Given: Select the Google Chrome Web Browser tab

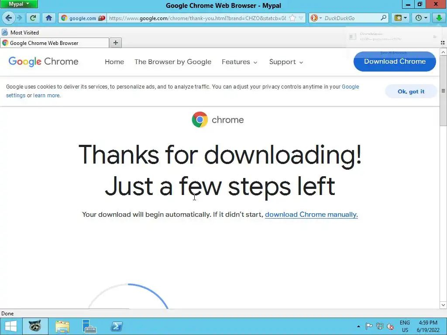Looking at the screenshot, I should (x=55, y=43).
